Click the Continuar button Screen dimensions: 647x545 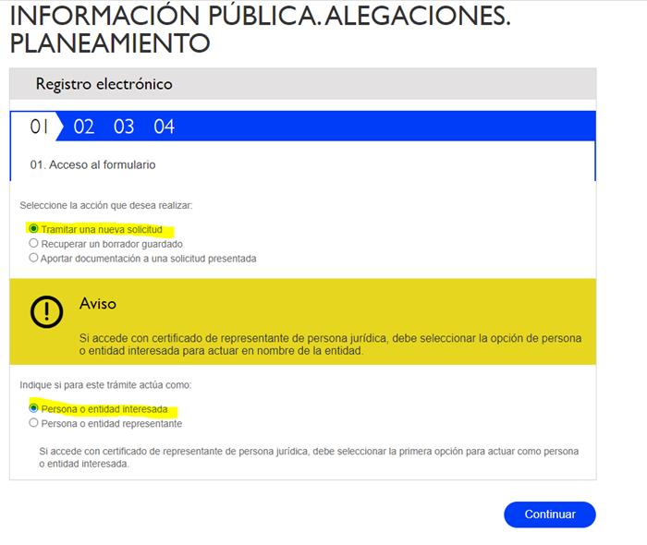pyautogui.click(x=549, y=515)
